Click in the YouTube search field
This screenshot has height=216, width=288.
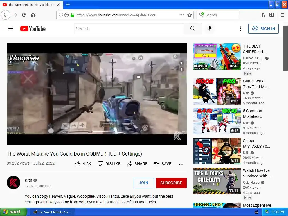tap(129, 29)
